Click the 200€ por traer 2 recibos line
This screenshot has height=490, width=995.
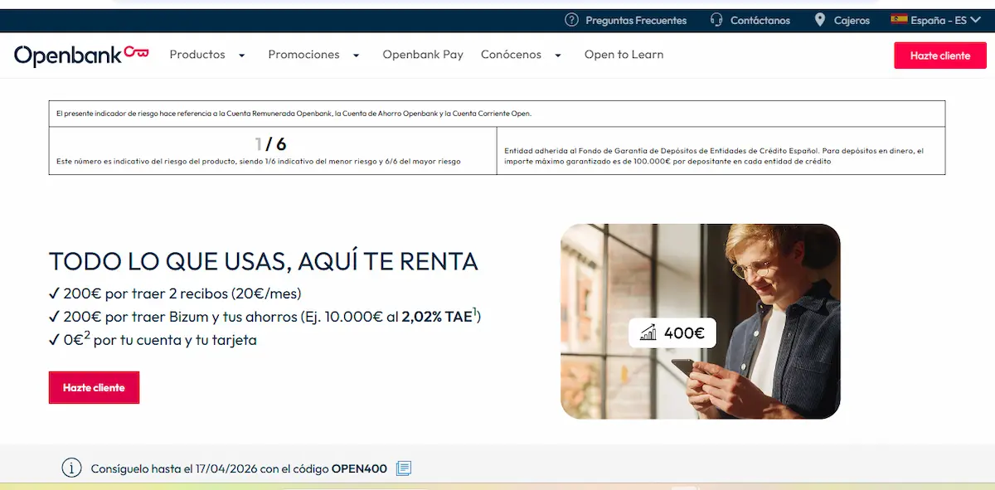[x=175, y=294]
